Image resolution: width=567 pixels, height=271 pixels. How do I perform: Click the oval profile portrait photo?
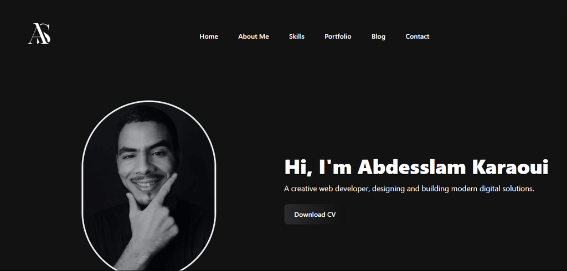148,186
